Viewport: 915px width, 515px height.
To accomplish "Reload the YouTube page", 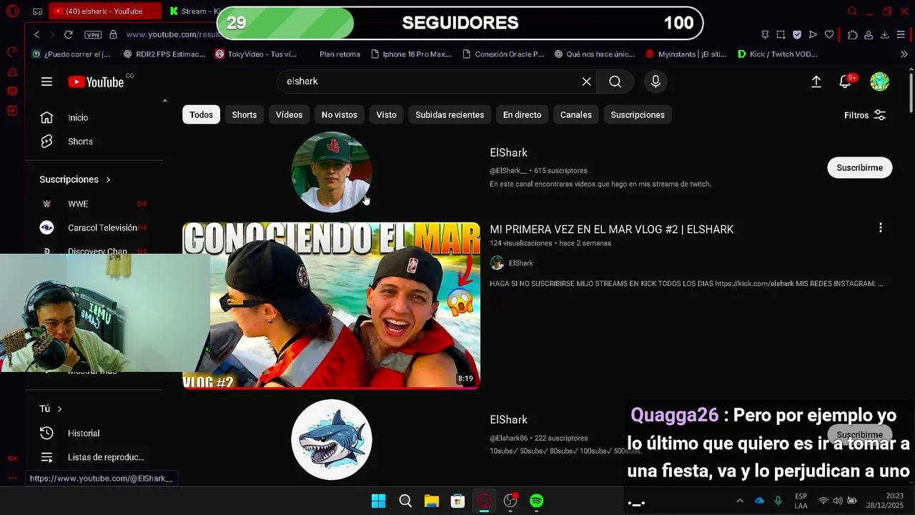I will point(69,34).
